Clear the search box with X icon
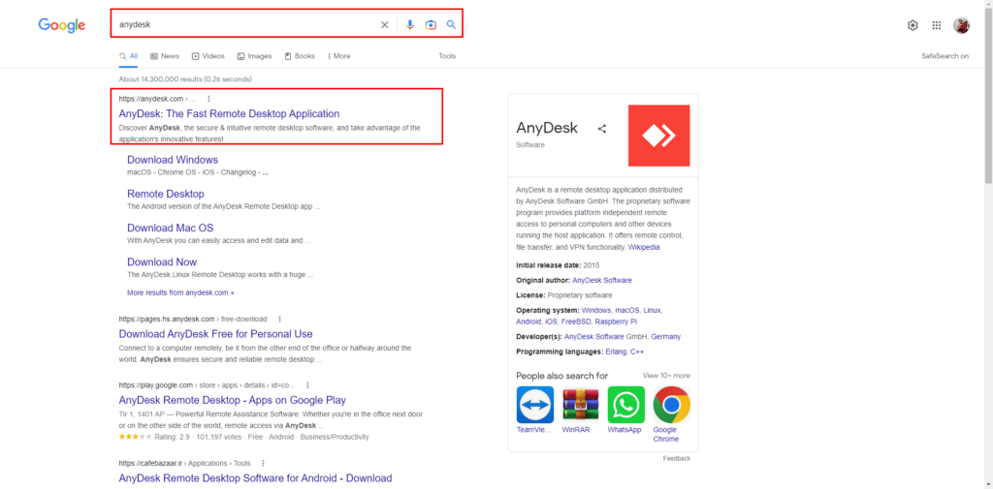 pos(384,24)
